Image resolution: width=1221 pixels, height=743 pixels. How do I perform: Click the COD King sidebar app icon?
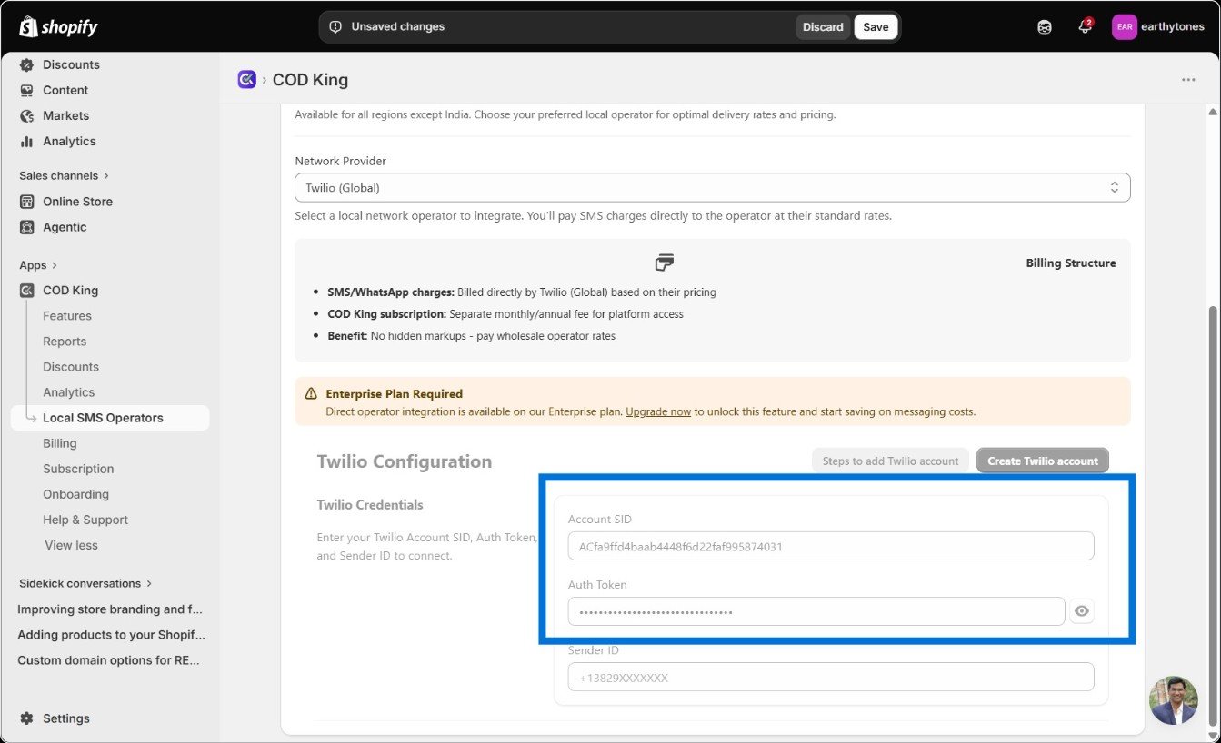tap(26, 291)
